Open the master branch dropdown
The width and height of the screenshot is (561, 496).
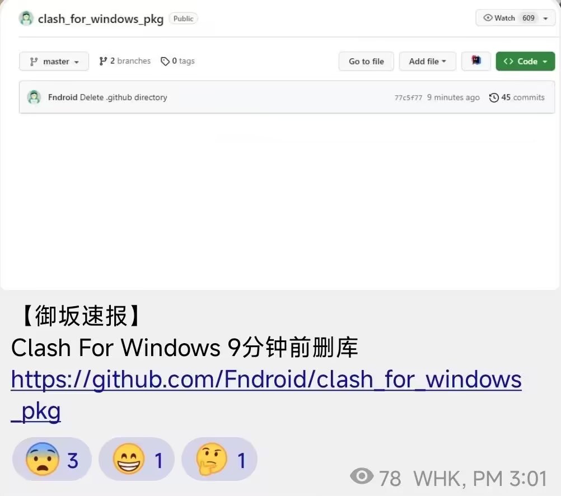(54, 61)
